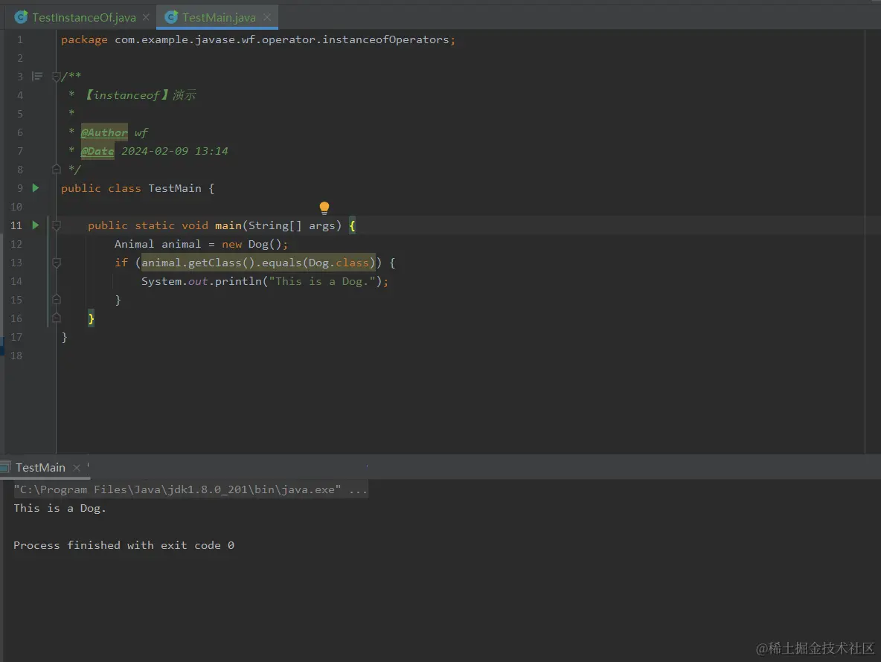The height and width of the screenshot is (662, 881).
Task: Click the highlighted closing brace on line 16
Action: pos(91,318)
